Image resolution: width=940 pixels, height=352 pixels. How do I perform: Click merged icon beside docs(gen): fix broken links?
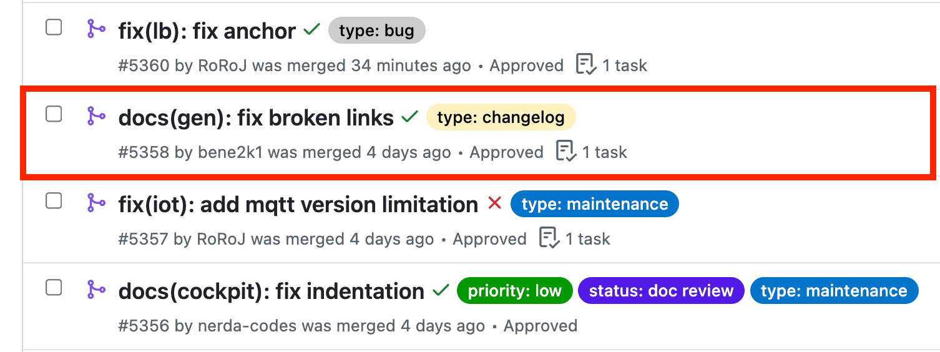pyautogui.click(x=95, y=115)
